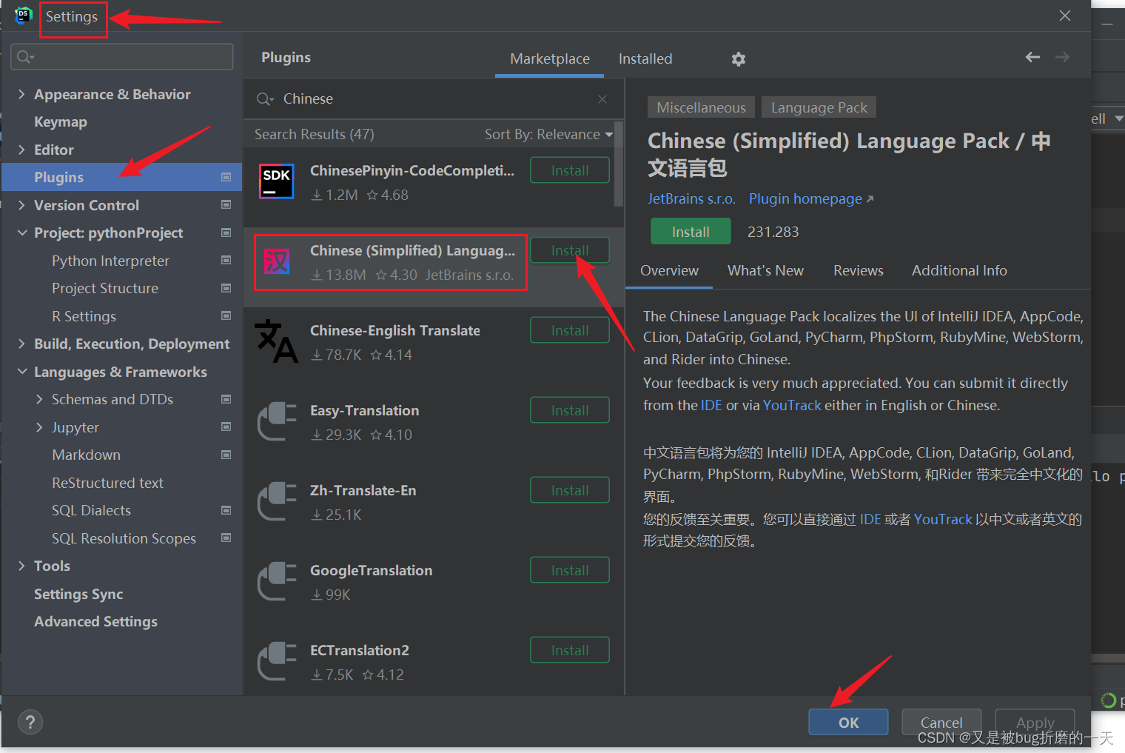Open the Plugin homepage link
1125x753 pixels.
(x=811, y=199)
